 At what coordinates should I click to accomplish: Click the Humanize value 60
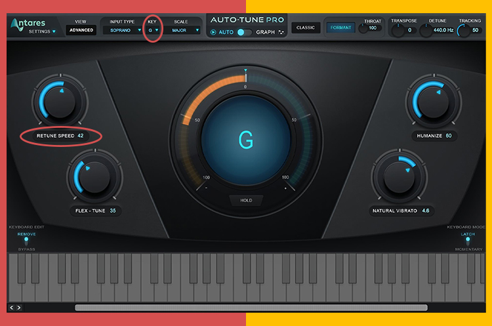449,136
